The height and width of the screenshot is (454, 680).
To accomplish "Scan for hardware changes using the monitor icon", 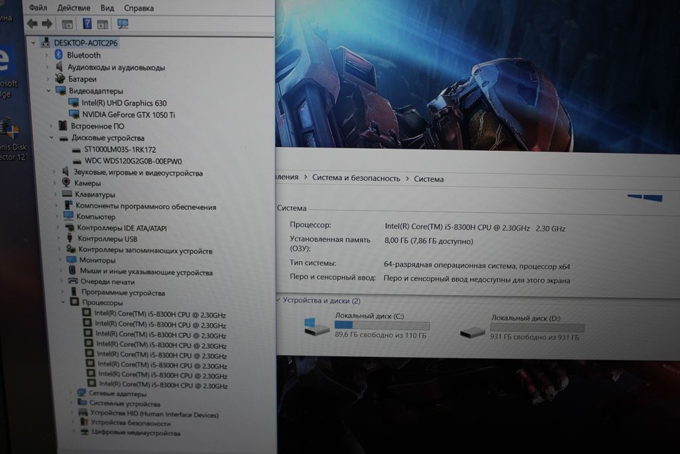I will click(x=123, y=24).
